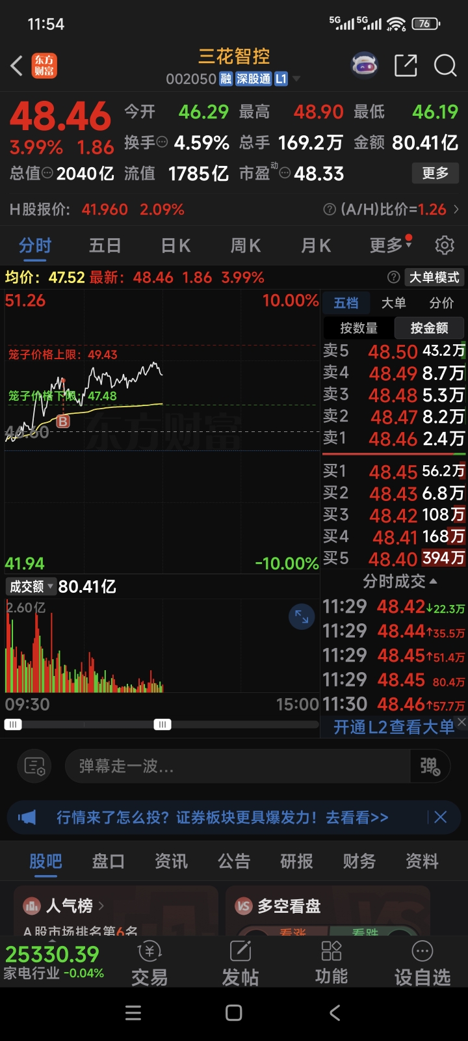
Task: Tap the Android recent apps menu button
Action: click(x=133, y=1013)
